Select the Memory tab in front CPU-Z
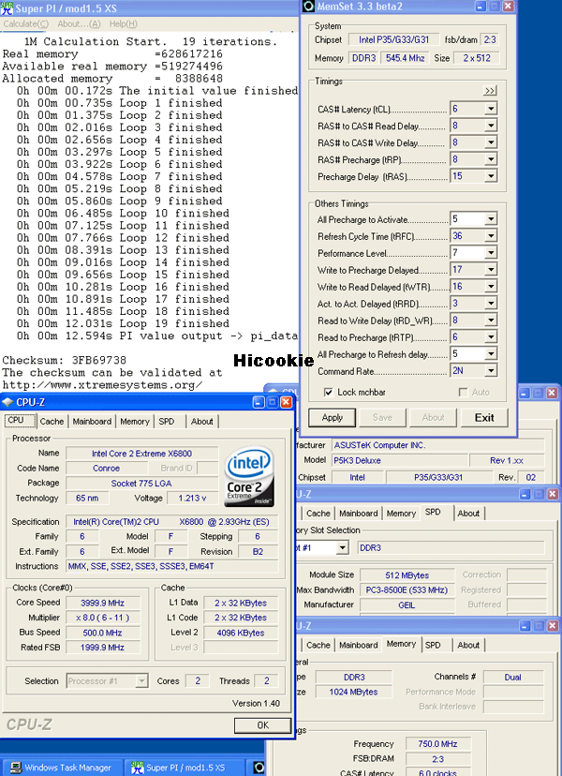Screen dimensions: 562x776 pos(135,421)
